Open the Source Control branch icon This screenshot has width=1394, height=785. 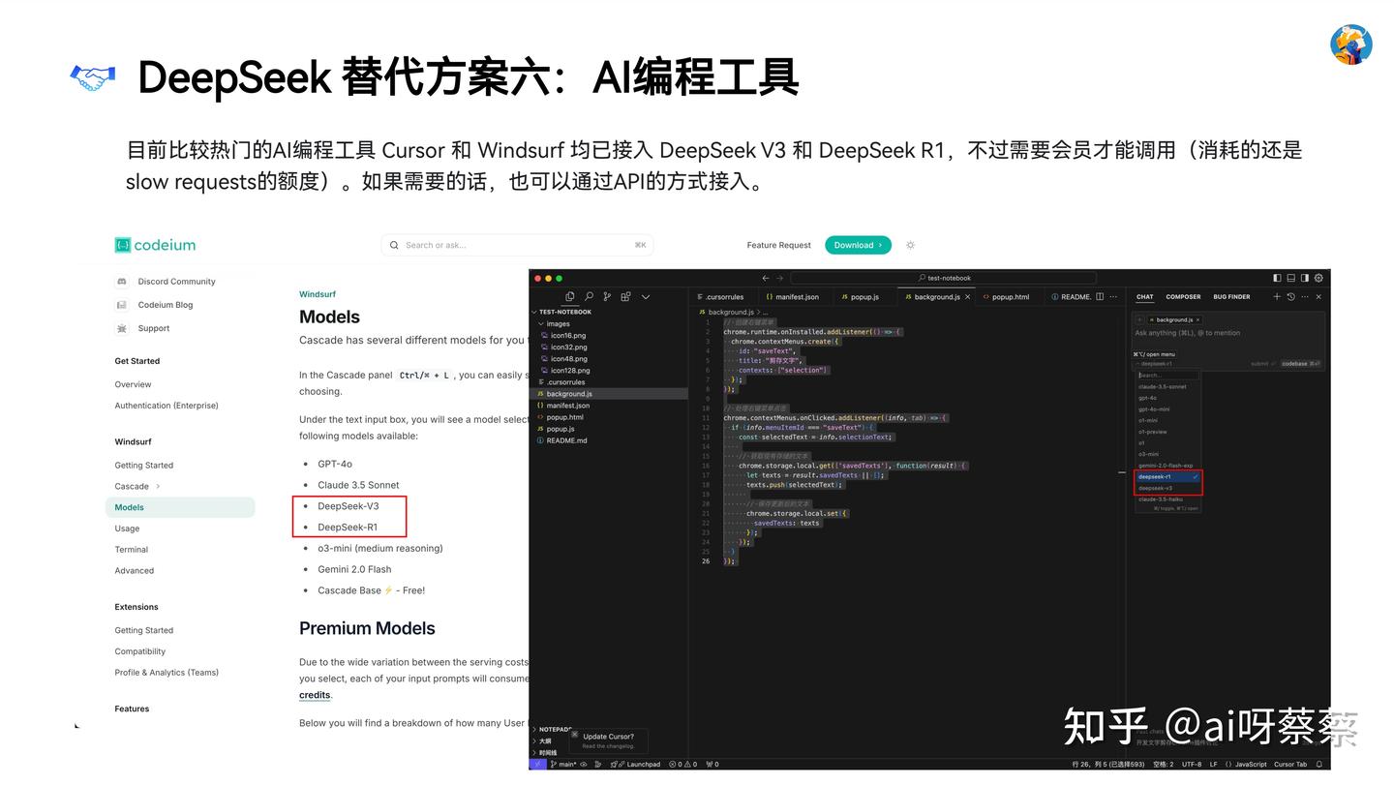pyautogui.click(x=607, y=295)
